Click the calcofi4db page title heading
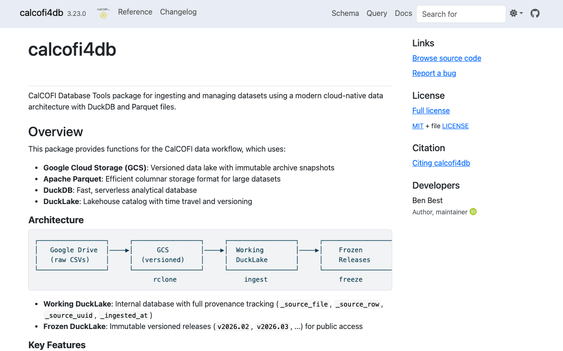 72,49
